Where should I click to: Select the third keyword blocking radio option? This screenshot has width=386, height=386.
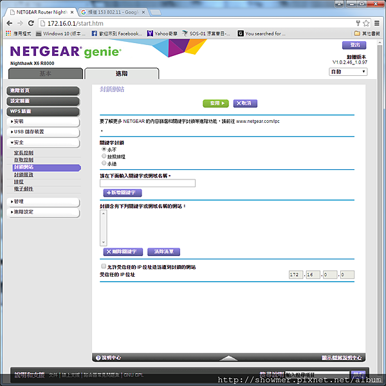click(x=104, y=163)
